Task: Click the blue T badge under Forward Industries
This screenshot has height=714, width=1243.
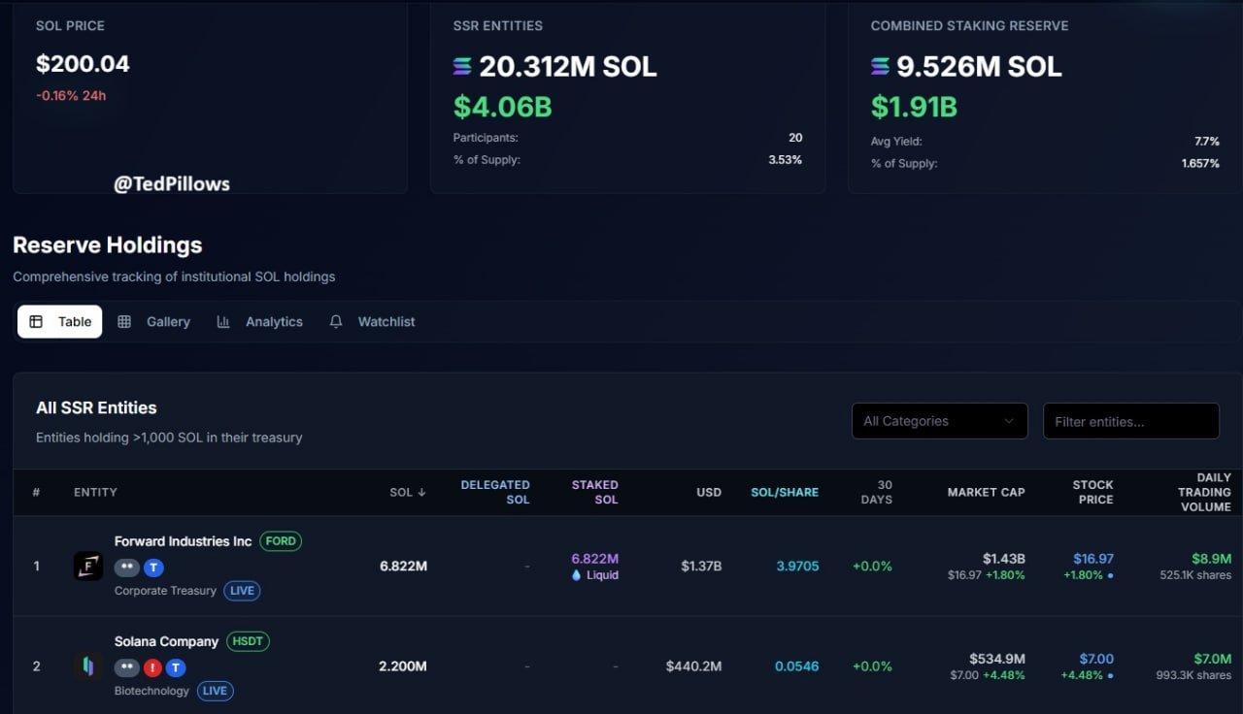Action: (x=153, y=567)
